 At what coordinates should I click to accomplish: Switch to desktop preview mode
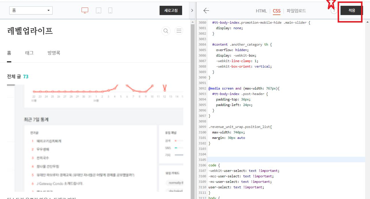click(85, 11)
